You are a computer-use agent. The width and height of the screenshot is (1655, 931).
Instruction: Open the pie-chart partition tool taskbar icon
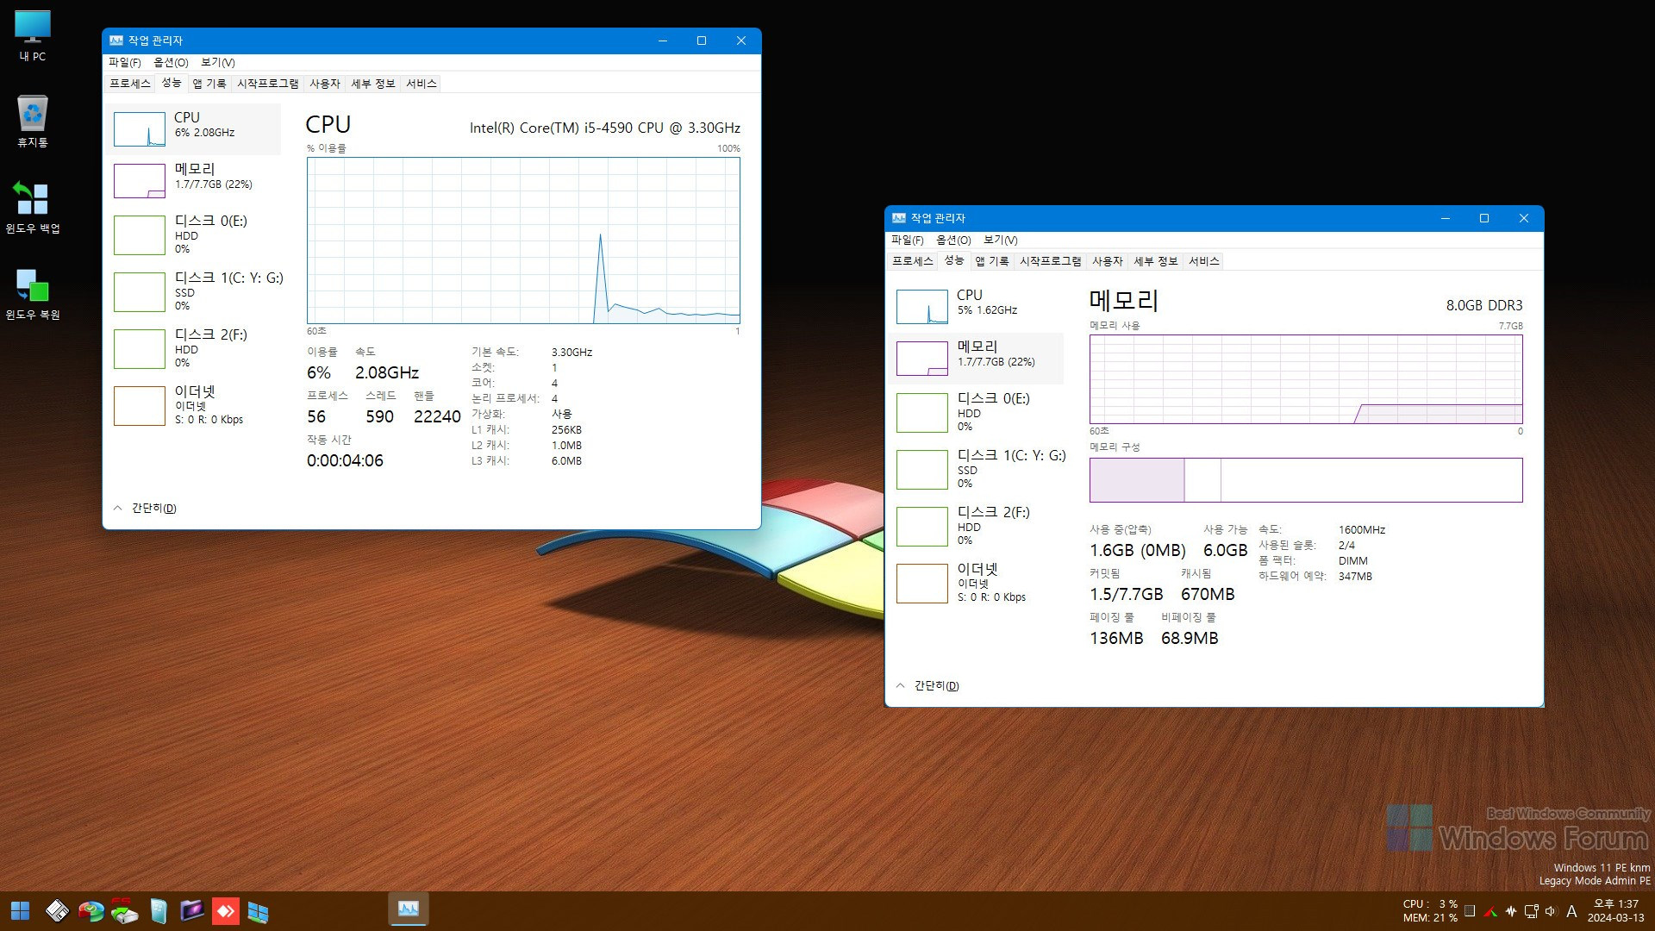click(91, 911)
